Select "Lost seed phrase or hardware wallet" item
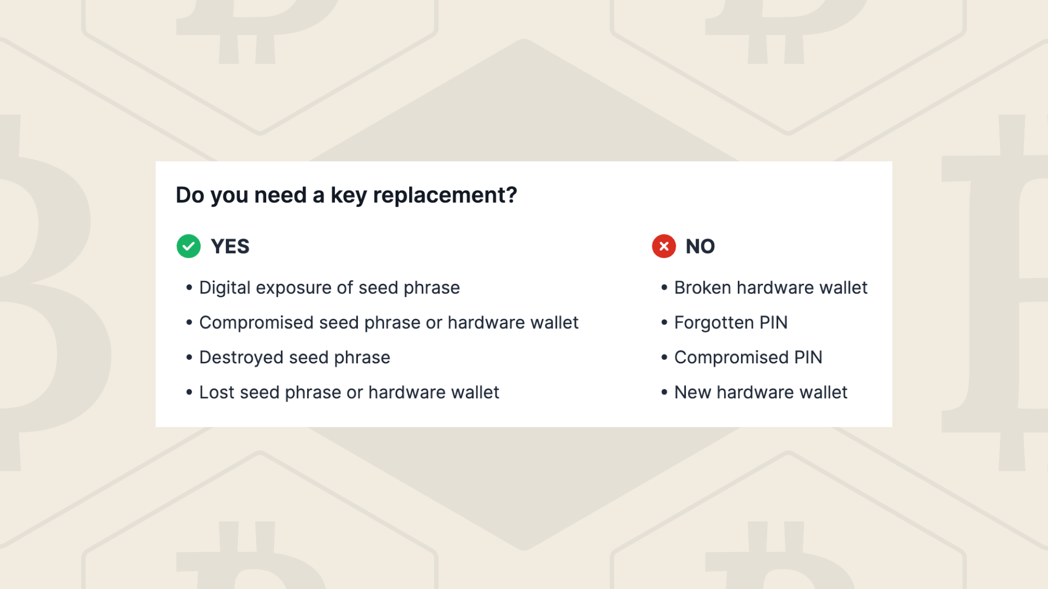The height and width of the screenshot is (589, 1048). [x=349, y=392]
